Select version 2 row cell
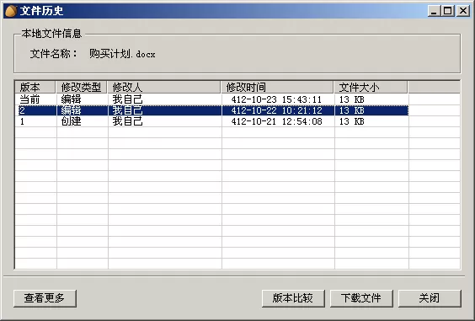 coord(22,110)
